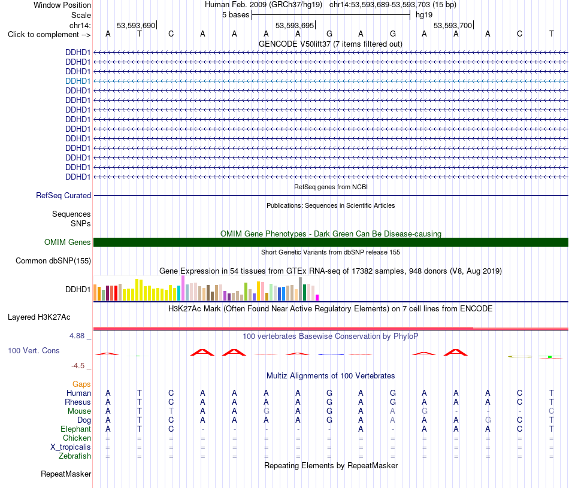Image resolution: width=569 pixels, height=488 pixels.
Task: Open GTEx Gene Expression in 54 tissues title
Action: [x=331, y=271]
